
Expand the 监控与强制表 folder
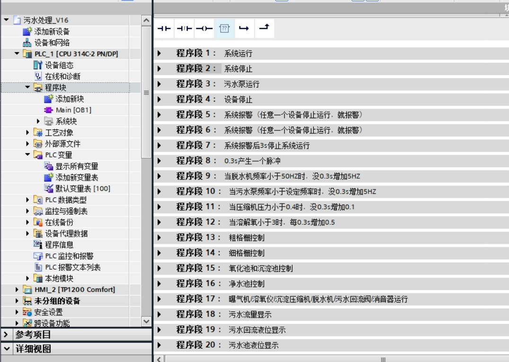[27, 211]
